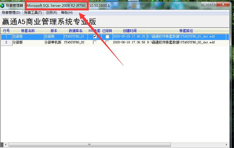
Task: Open the 帮助(H) menu
Action: (x=67, y=13)
